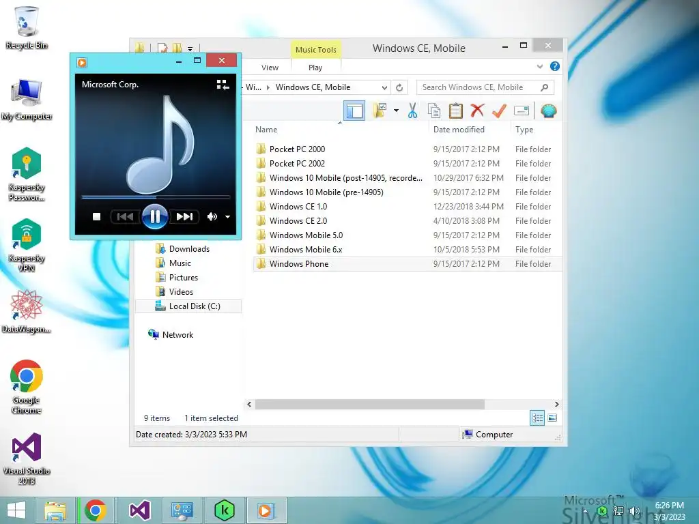Image resolution: width=699 pixels, height=524 pixels.
Task: Open Kaspersky VPN desktop shortcut
Action: [27, 245]
